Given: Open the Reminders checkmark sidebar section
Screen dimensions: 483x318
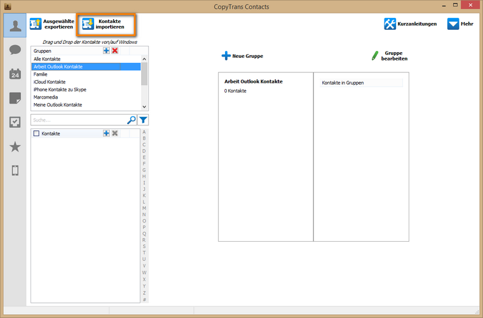Looking at the screenshot, I should pos(15,122).
